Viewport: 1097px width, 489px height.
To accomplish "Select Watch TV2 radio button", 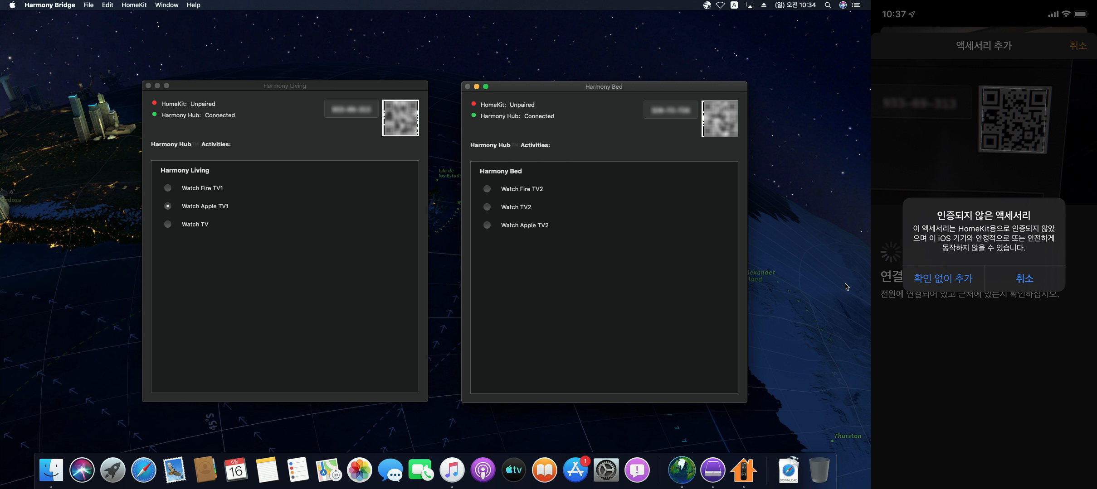I will coord(487,207).
